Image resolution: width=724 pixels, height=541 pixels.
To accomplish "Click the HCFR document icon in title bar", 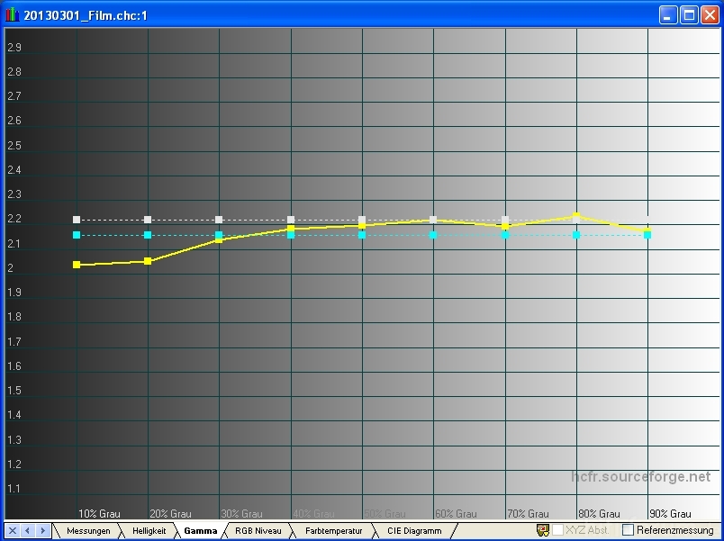I will (x=13, y=15).
